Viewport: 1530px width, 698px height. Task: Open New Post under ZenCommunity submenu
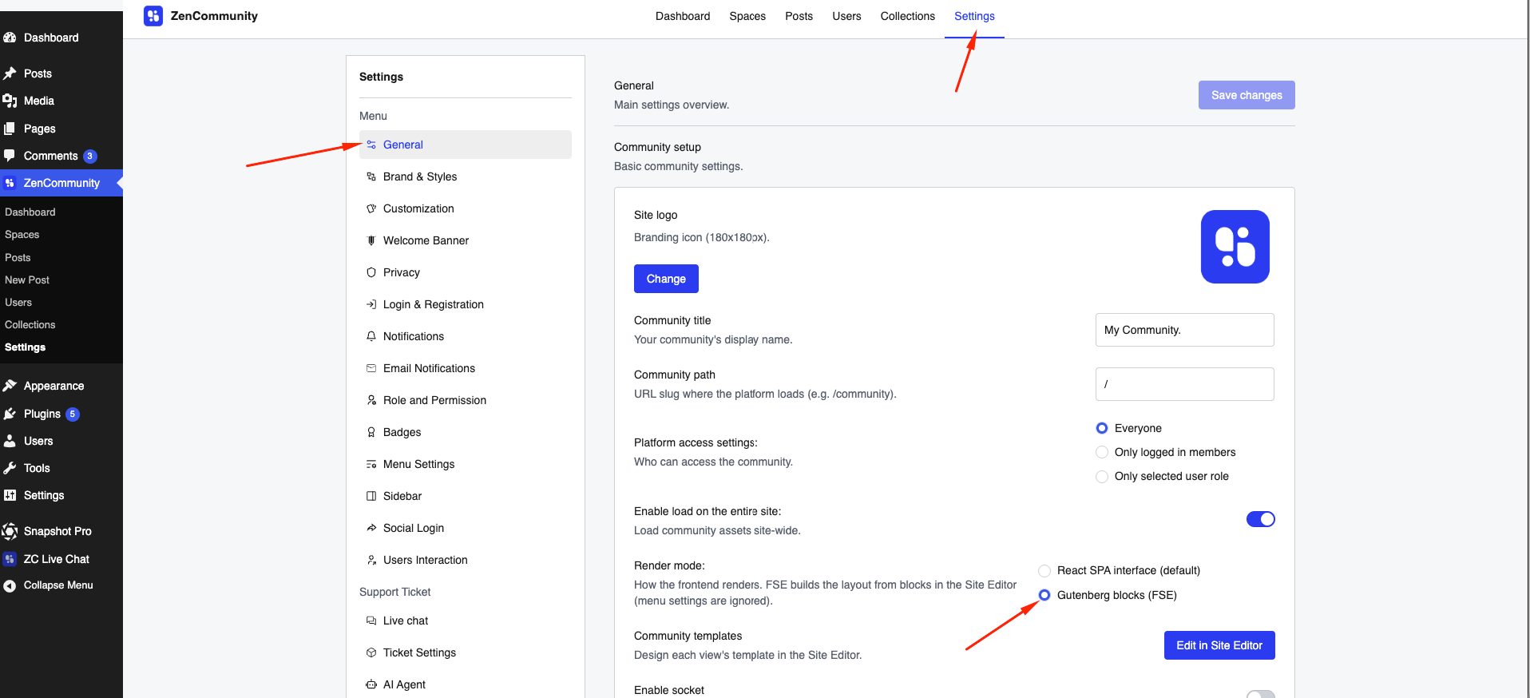coord(27,280)
